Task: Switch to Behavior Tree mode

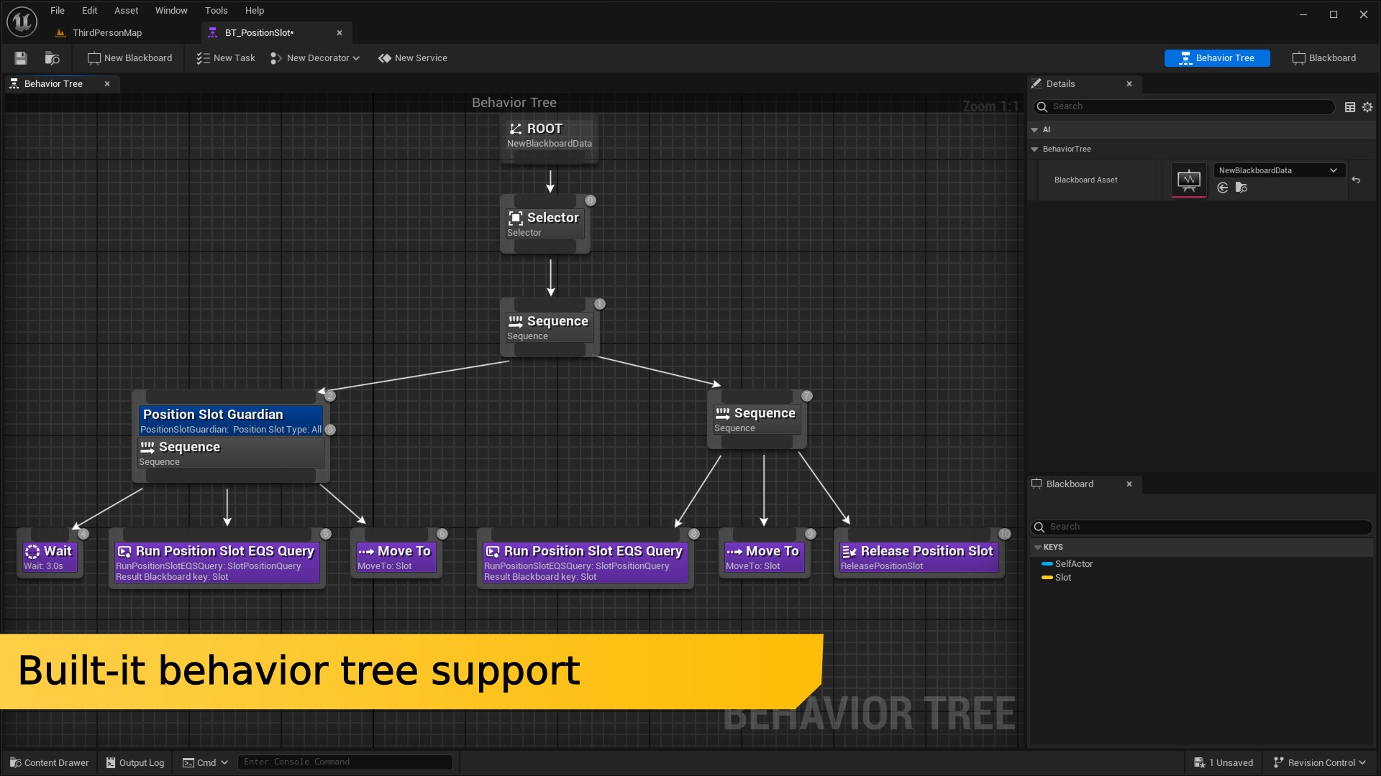Action: (x=1217, y=58)
